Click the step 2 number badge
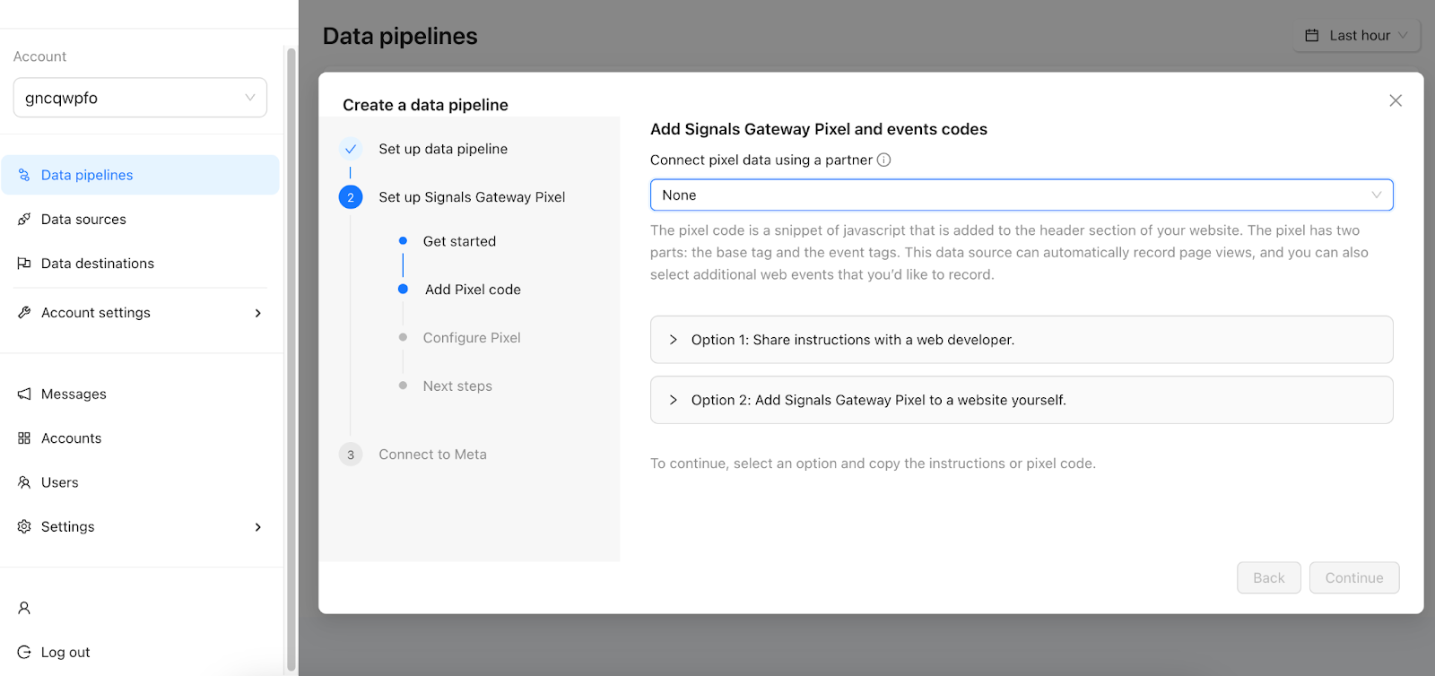The image size is (1435, 676). pos(351,197)
